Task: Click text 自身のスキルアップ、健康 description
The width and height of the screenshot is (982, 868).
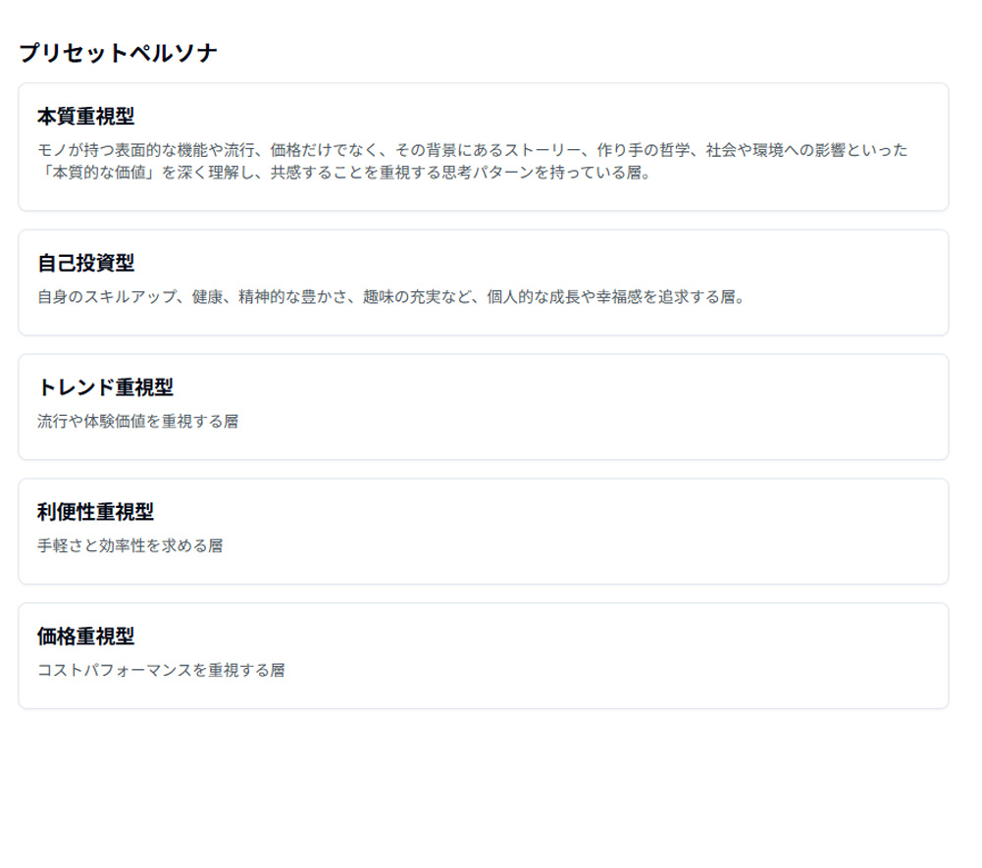Action: click(390, 297)
